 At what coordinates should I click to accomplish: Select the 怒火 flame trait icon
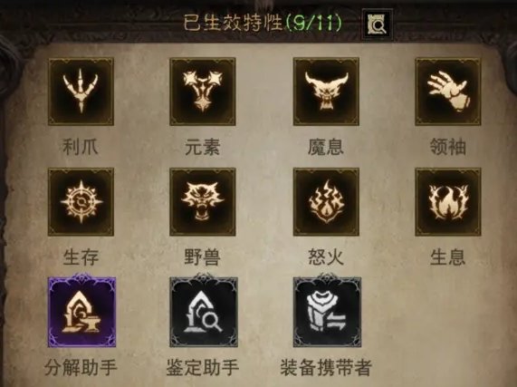326,202
